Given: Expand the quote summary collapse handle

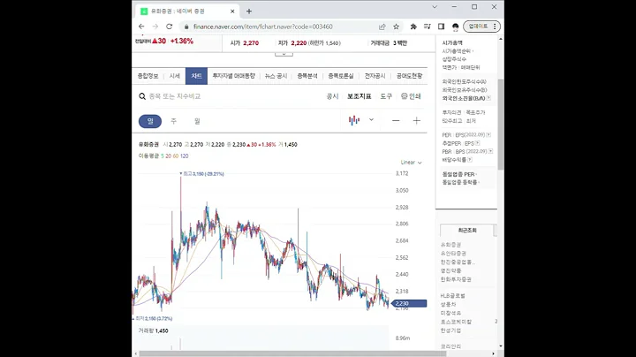Looking at the screenshot, I should [284, 54].
